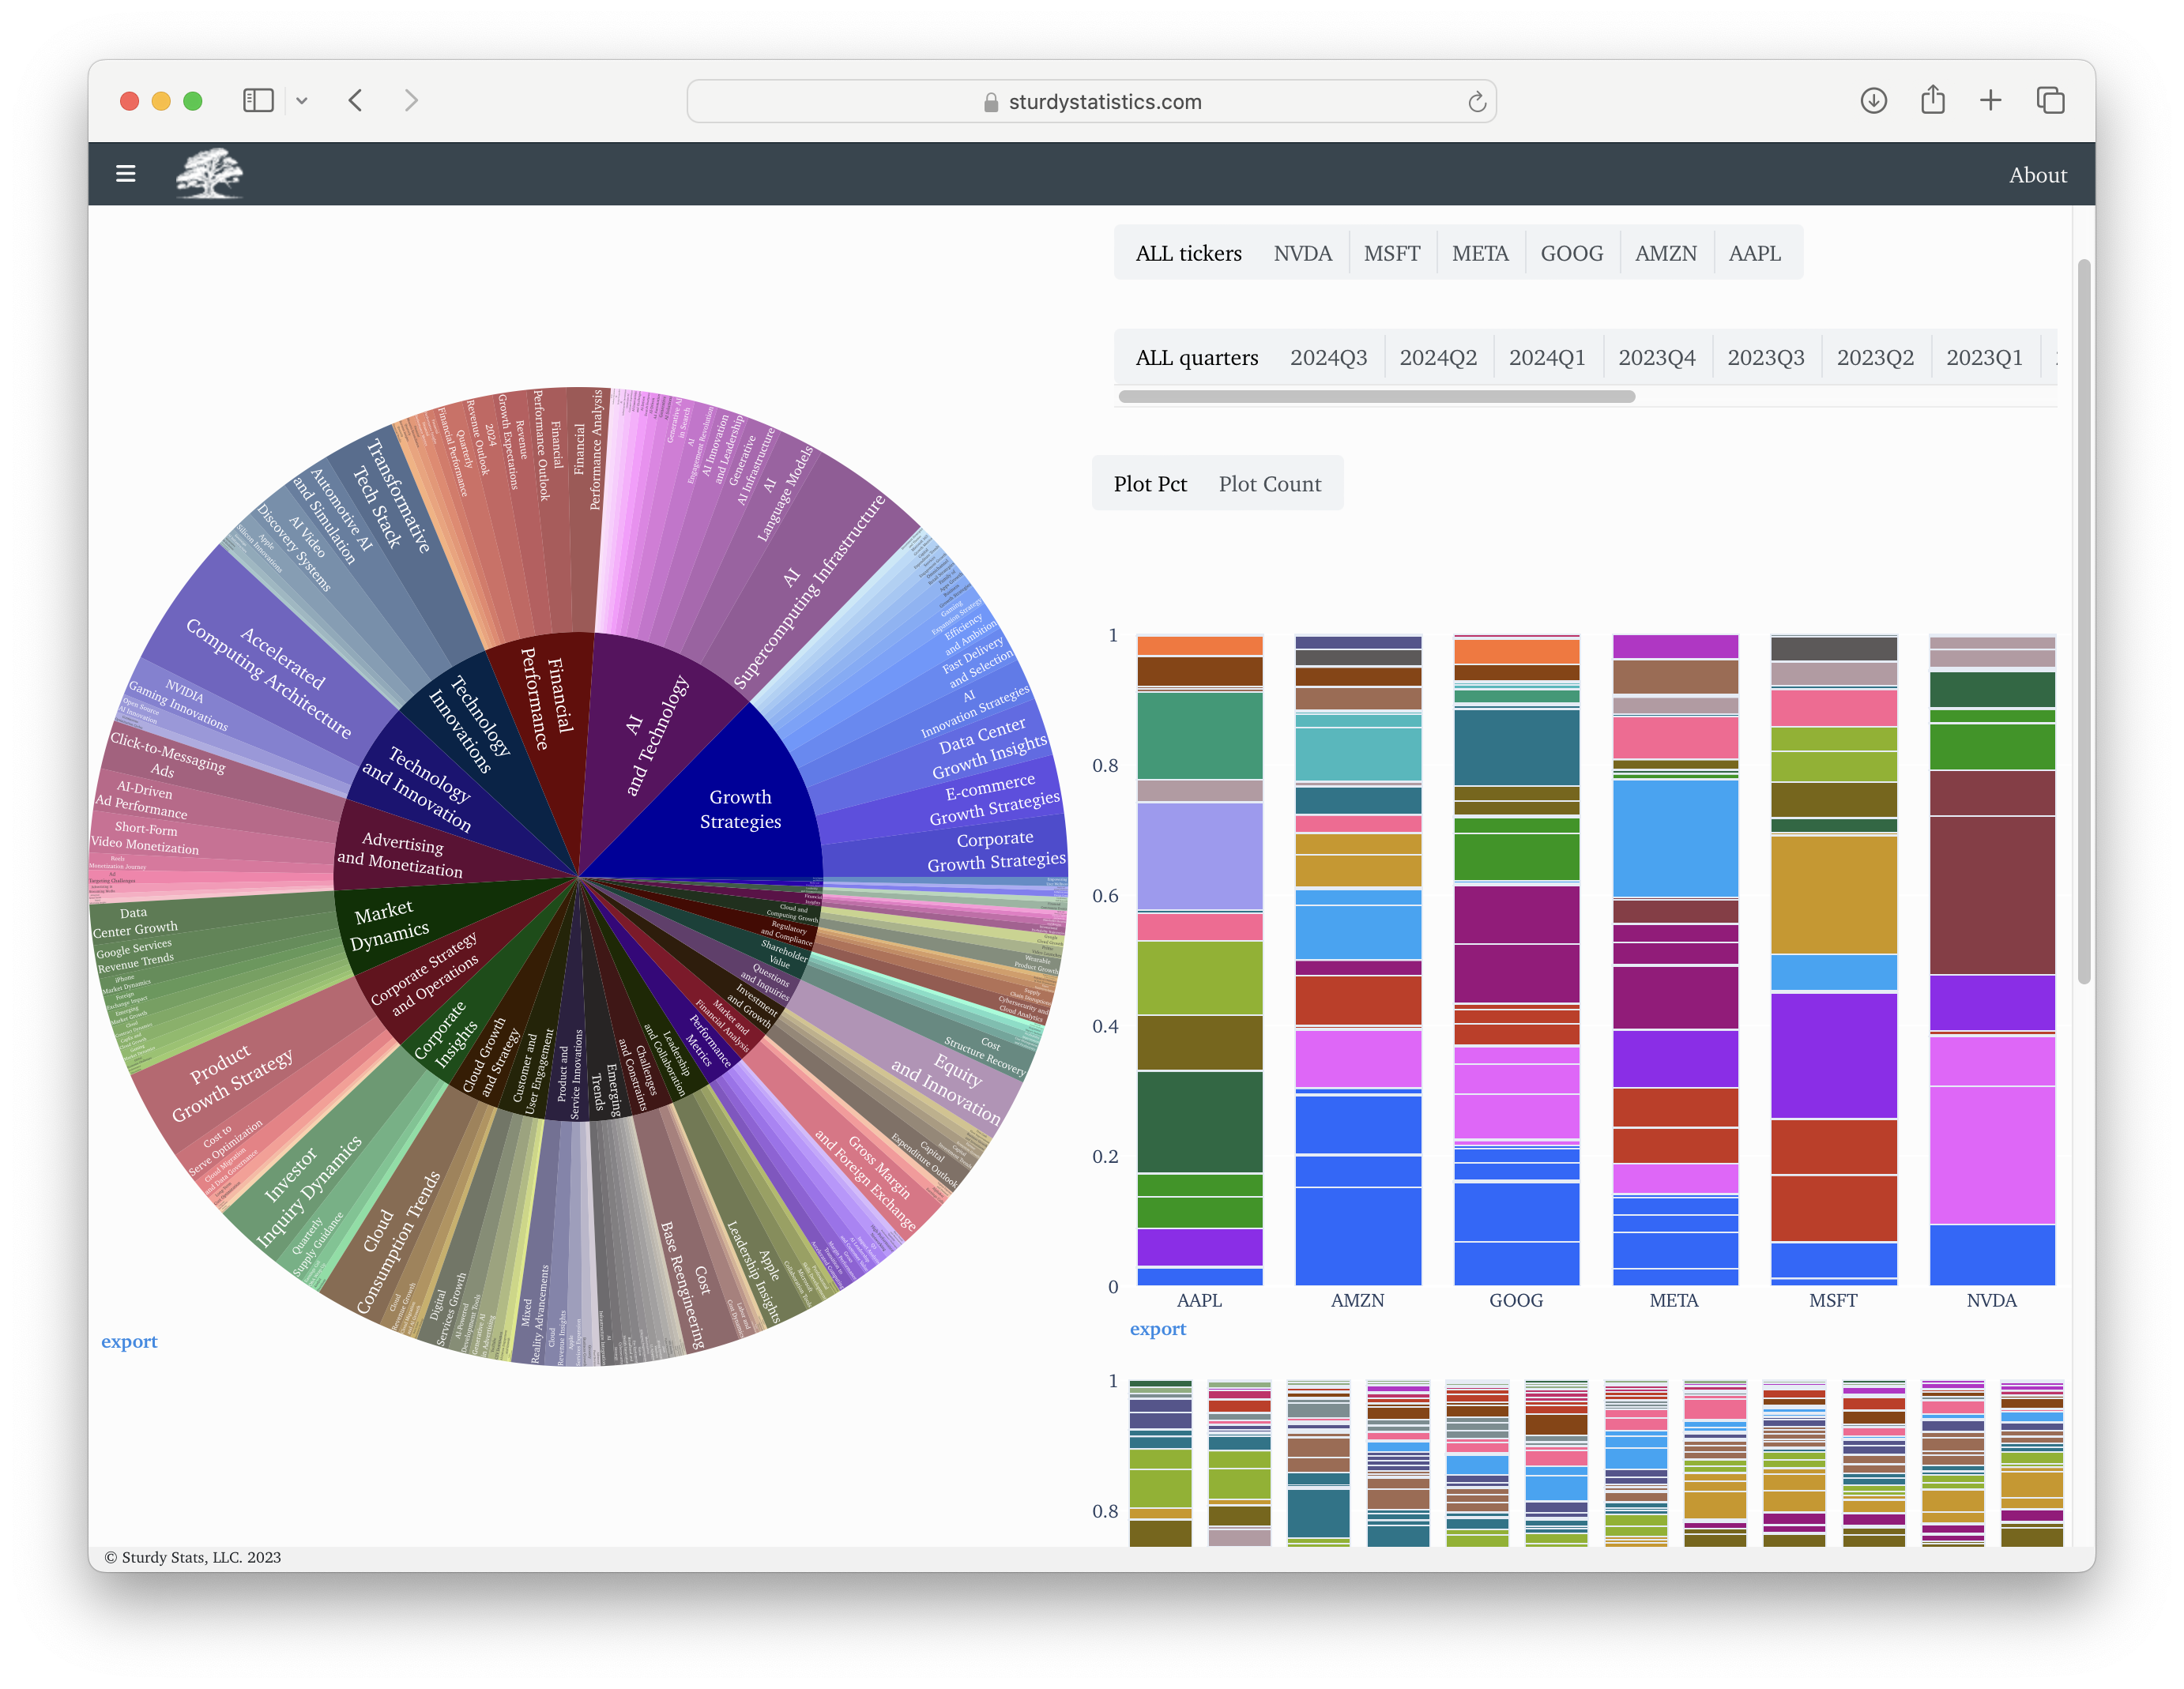Toggle the browser sidebar
This screenshot has width=2184, height=1689.
click(258, 100)
